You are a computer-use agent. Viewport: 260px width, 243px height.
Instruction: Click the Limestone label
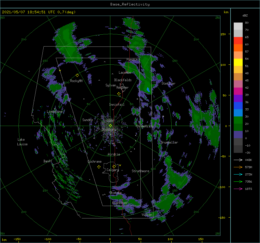click(x=55, y=112)
